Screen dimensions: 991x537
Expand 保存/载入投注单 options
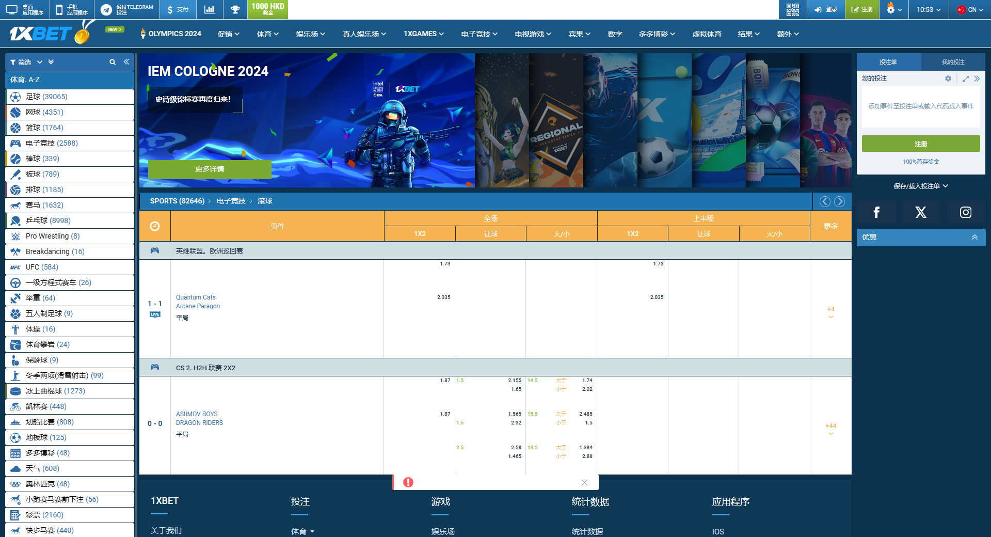click(x=921, y=186)
